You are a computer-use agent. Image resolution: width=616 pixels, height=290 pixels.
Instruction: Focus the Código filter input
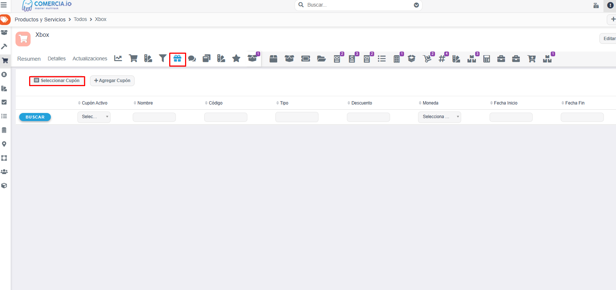point(226,117)
